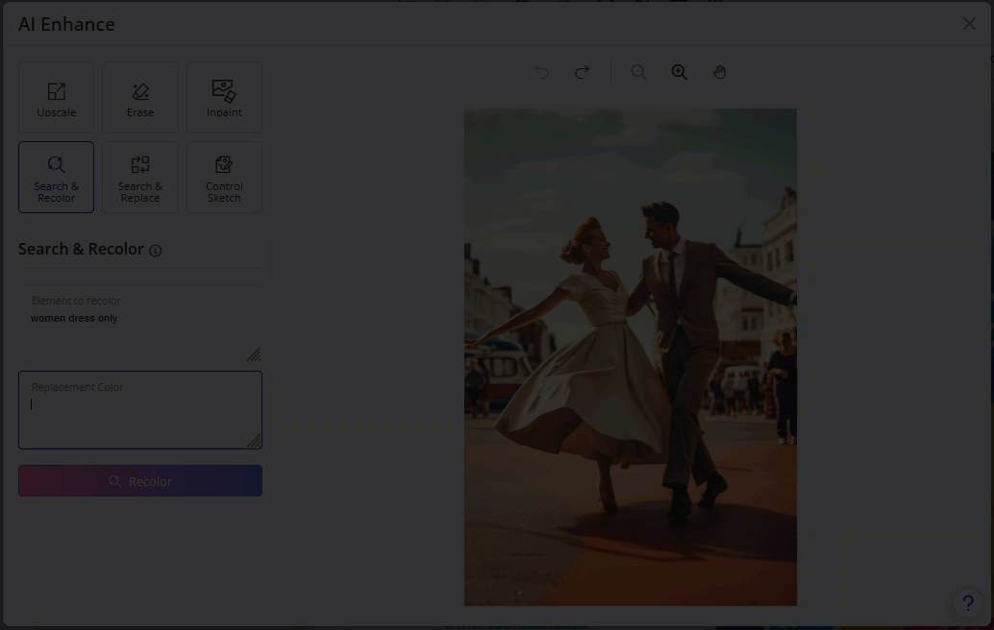The height and width of the screenshot is (630, 994).
Task: Focus the Element to recolor field
Action: point(140,325)
